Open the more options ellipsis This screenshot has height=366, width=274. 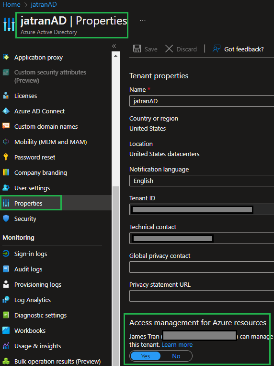click(143, 21)
